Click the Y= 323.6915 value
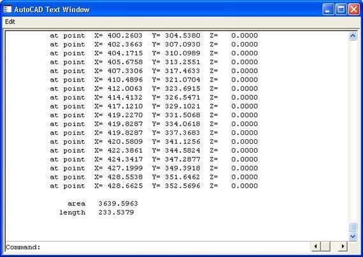This screenshot has width=363, height=257. click(x=182, y=88)
